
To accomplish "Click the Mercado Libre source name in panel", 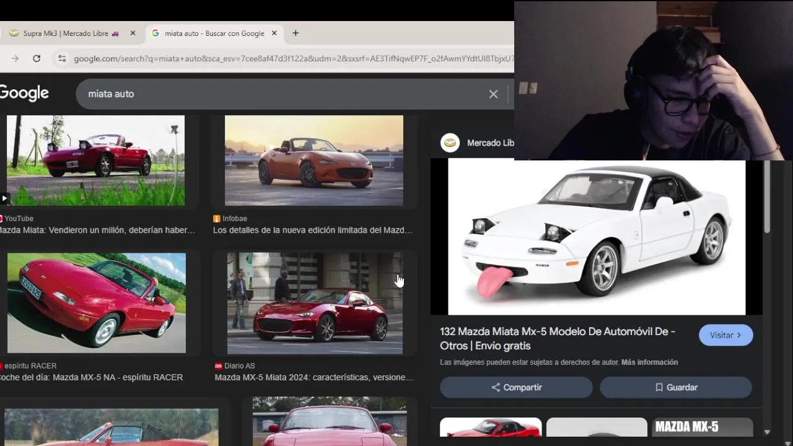I will pyautogui.click(x=490, y=143).
